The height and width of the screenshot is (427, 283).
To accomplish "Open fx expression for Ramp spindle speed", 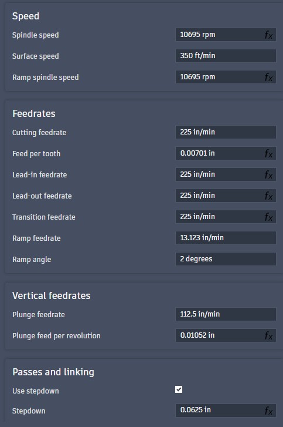I will click(268, 78).
